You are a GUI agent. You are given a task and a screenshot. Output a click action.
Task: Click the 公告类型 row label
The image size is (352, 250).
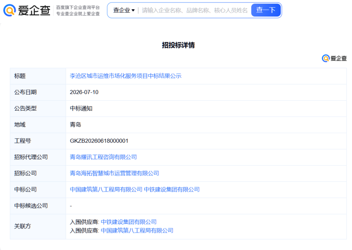point(25,108)
